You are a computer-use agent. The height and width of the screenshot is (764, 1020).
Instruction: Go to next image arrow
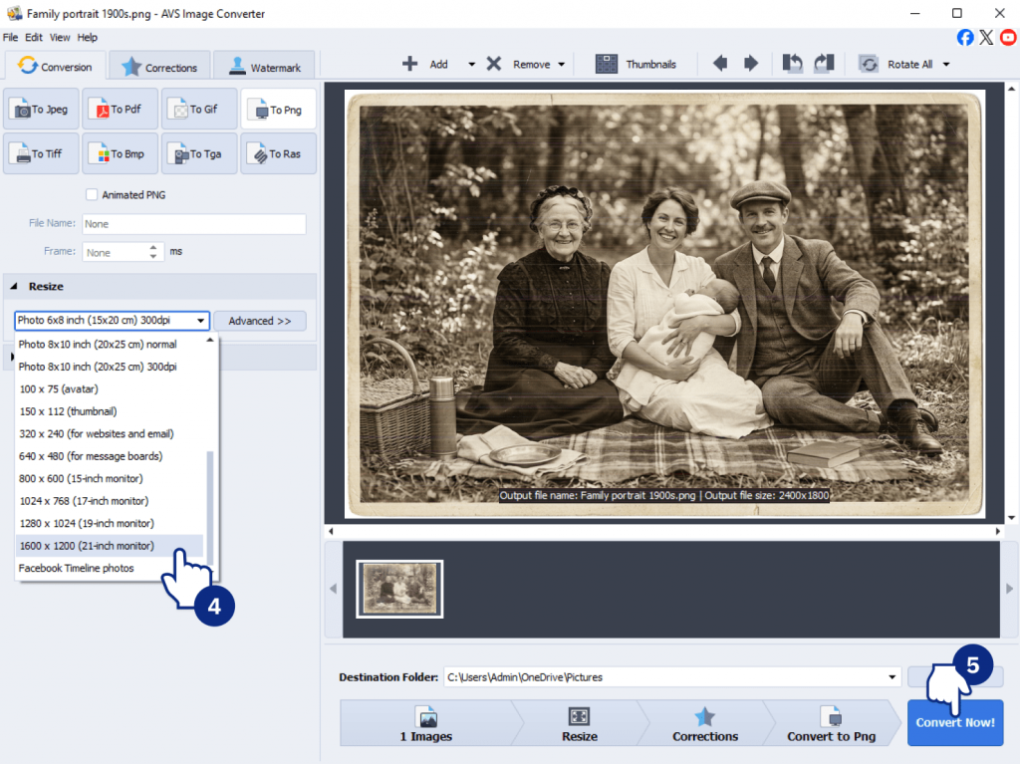click(751, 64)
